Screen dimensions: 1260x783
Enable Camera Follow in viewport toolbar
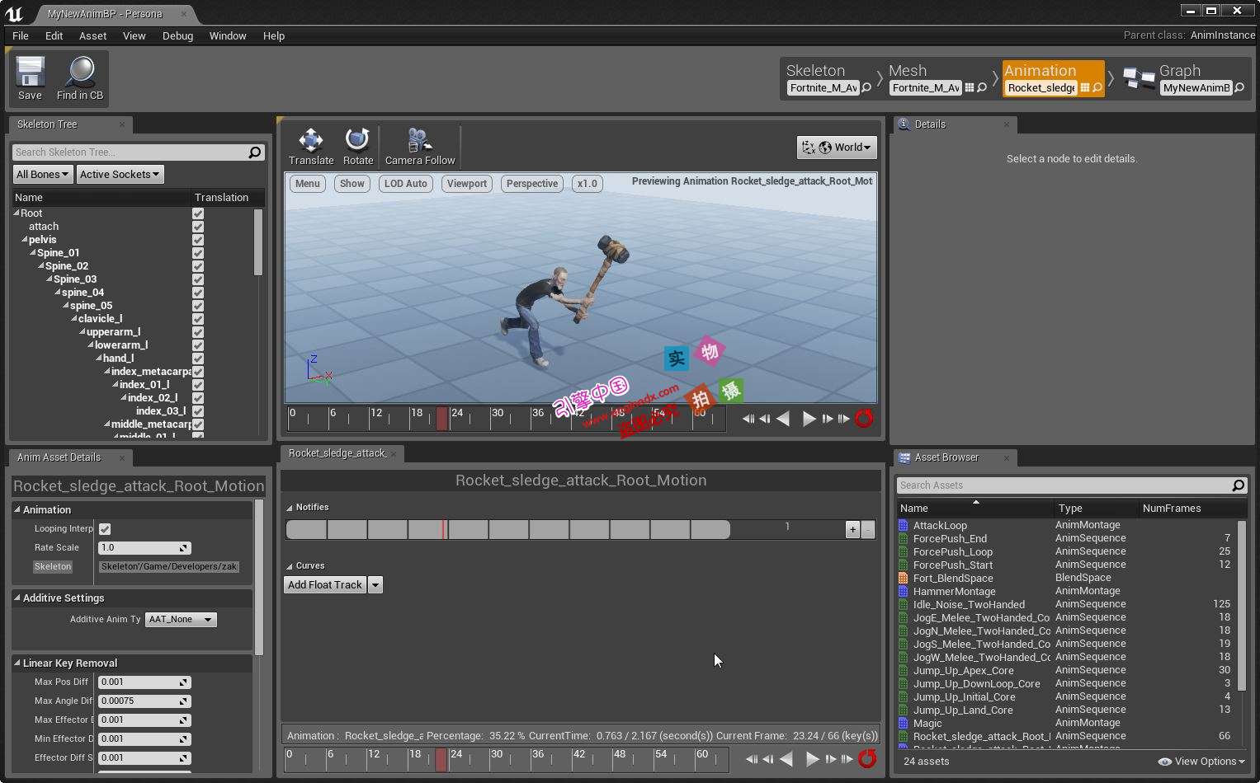[420, 147]
